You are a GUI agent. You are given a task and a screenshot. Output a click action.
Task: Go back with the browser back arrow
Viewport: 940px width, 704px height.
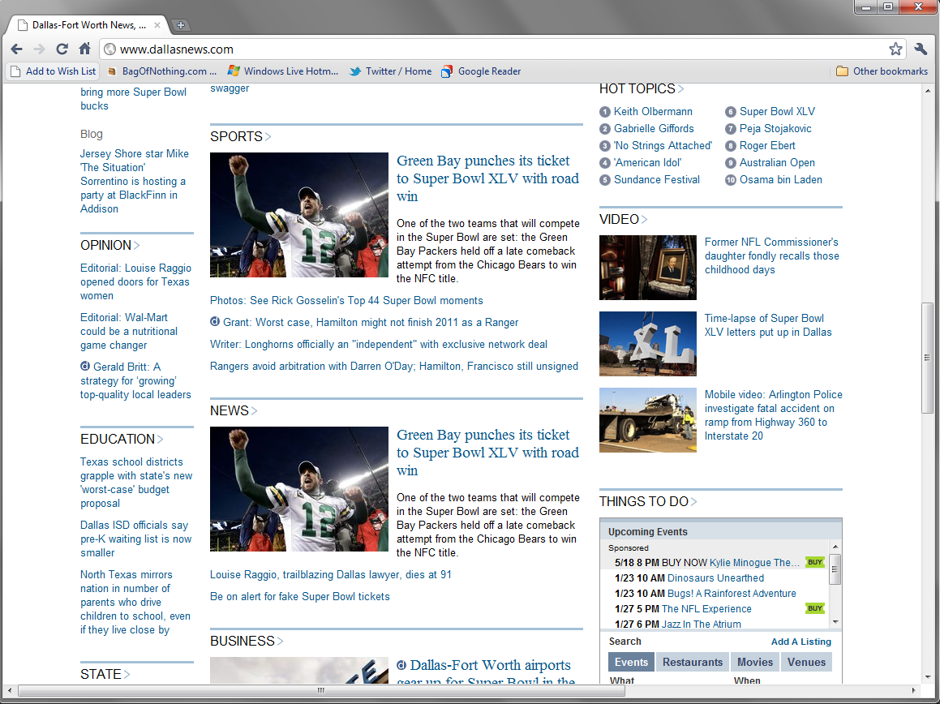tap(17, 49)
